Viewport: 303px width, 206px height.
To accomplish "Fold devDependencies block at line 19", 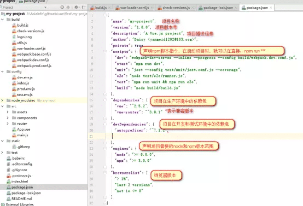I will (105, 124).
